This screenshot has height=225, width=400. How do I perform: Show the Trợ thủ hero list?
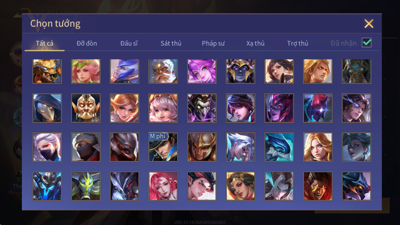(x=298, y=43)
